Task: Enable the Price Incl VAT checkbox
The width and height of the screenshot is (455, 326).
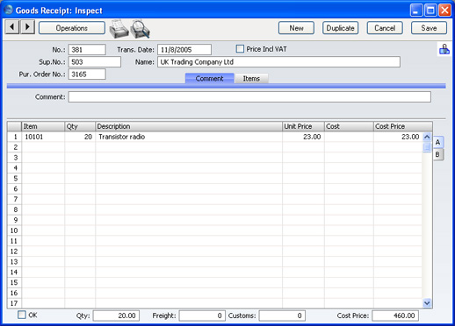Action: click(x=240, y=49)
